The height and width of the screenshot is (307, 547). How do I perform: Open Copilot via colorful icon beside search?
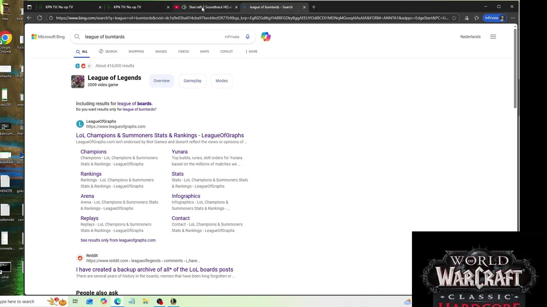click(x=266, y=37)
